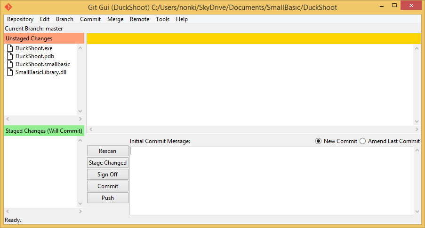Viewport: 425px width, 228px height.
Task: Click the Commit button
Action: pyautogui.click(x=108, y=186)
